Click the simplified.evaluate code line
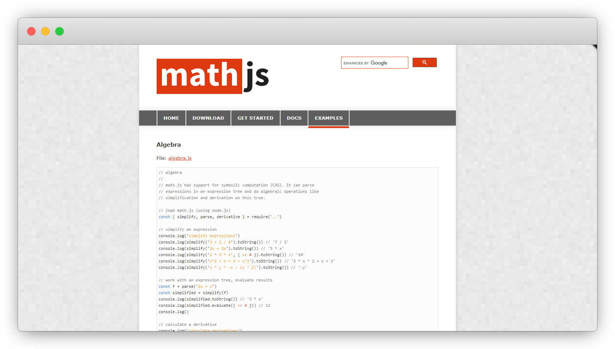Image resolution: width=615 pixels, height=349 pixels. tap(214, 306)
